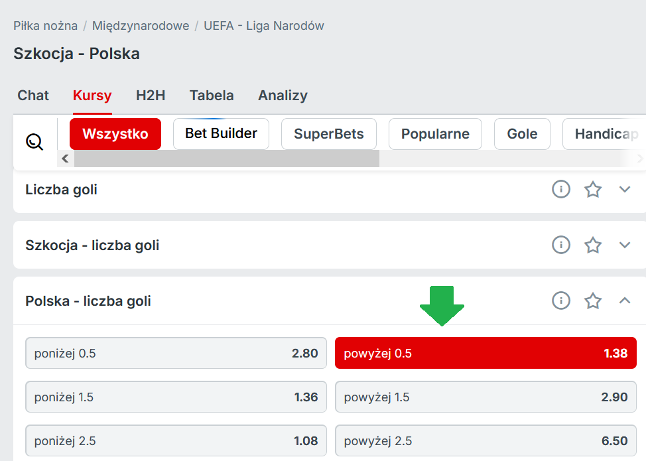Switch to the H2H tab
This screenshot has height=461, width=646.
click(x=151, y=96)
